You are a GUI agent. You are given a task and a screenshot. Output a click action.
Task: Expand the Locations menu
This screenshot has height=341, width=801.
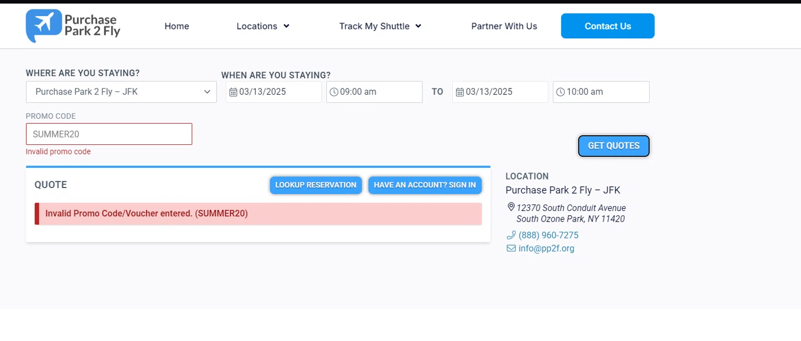tap(263, 26)
